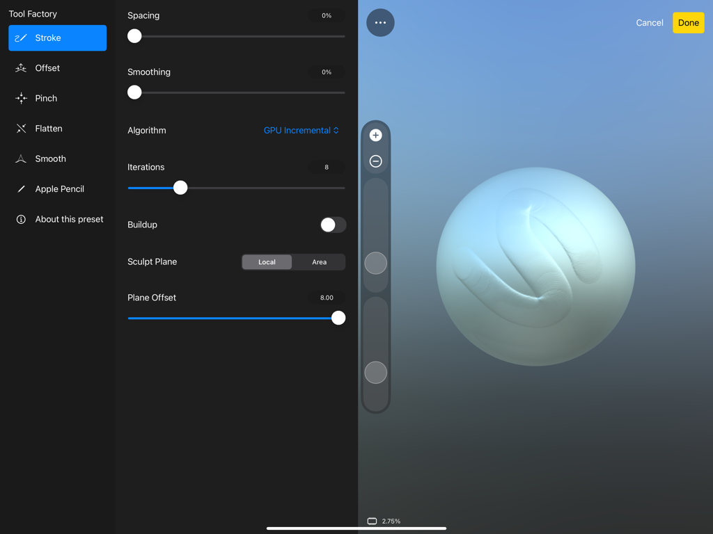Tap Done to save the tool preset
This screenshot has height=534, width=713.
[688, 22]
